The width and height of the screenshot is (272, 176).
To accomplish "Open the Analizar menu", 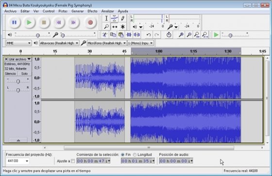I will 107,11.
